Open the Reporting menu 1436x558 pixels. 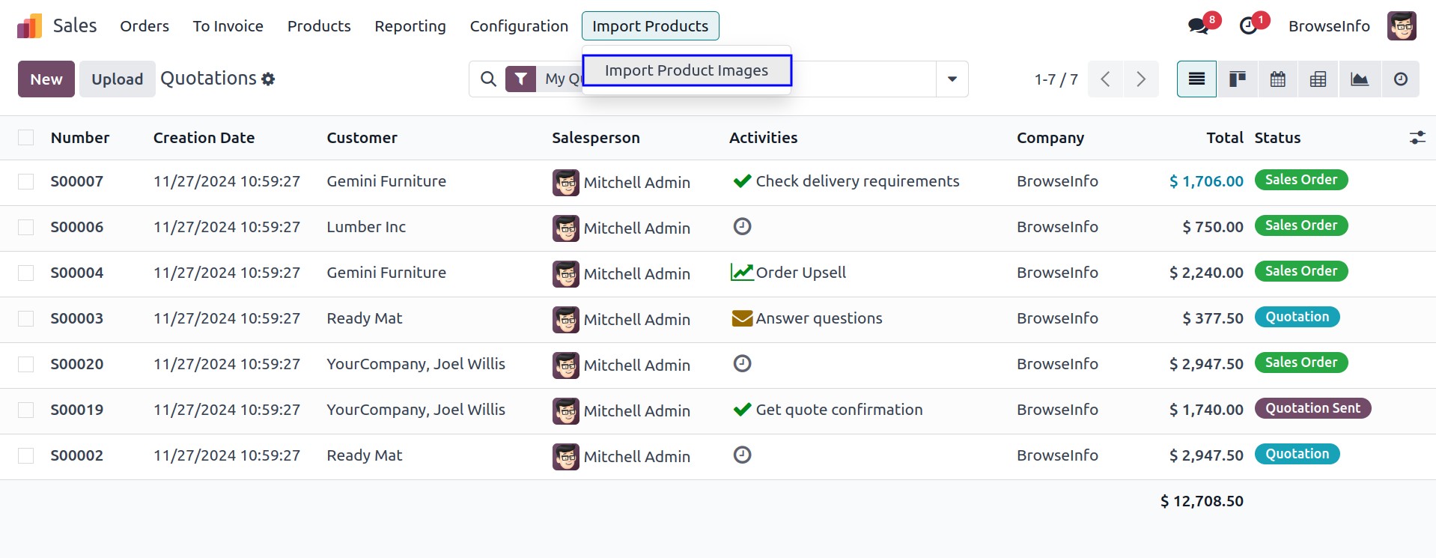click(410, 26)
